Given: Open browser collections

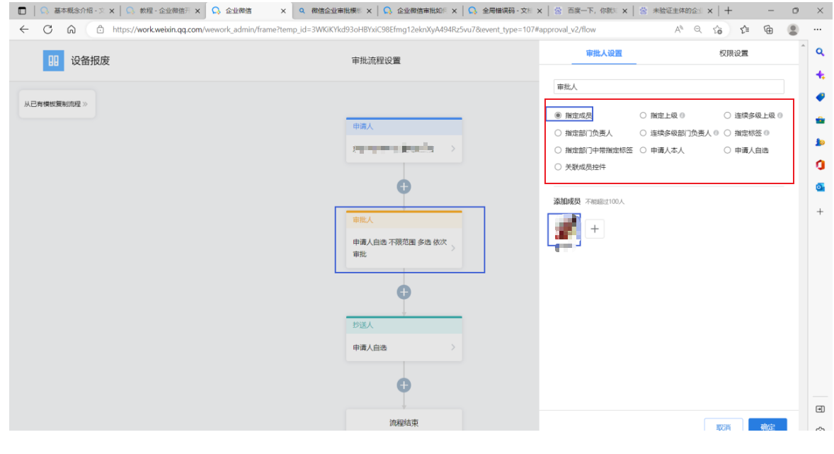Looking at the screenshot, I should pyautogui.click(x=769, y=30).
